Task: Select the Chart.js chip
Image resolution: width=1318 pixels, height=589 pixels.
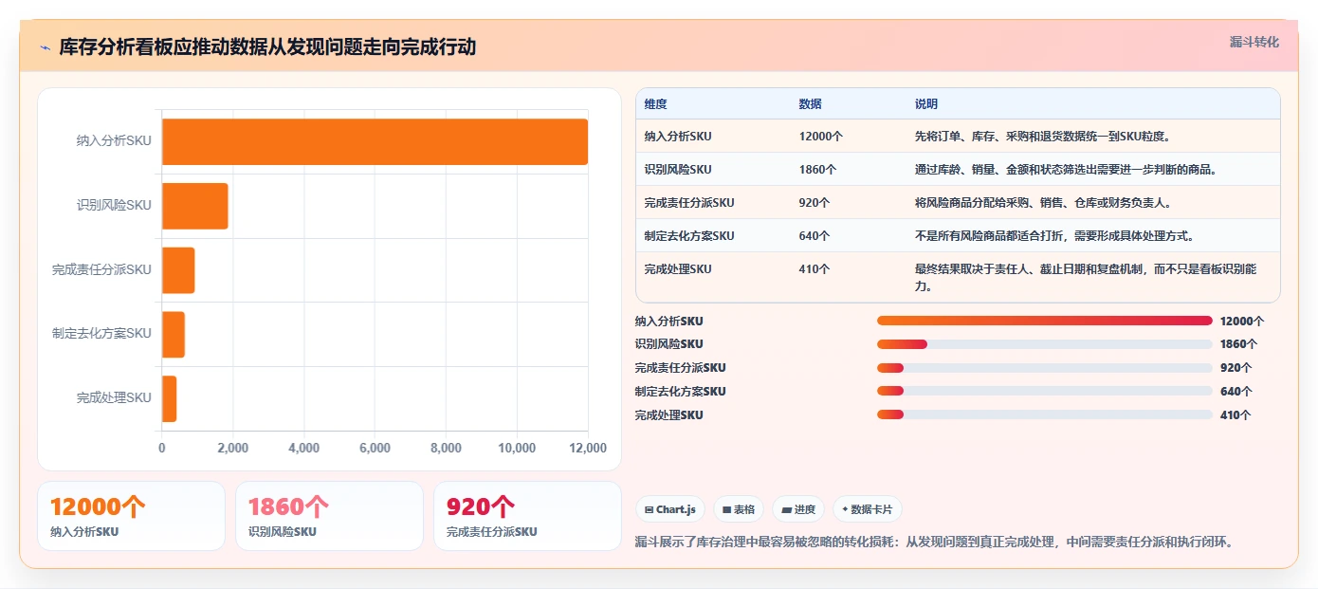Action: [x=670, y=509]
